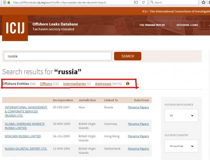Click the Hong Kong linked-to cell

112,136
